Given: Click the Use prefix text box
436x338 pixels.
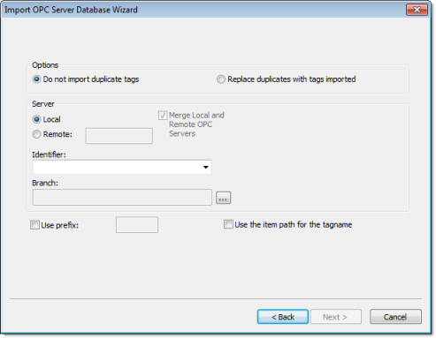Looking at the screenshot, I should click(x=137, y=225).
